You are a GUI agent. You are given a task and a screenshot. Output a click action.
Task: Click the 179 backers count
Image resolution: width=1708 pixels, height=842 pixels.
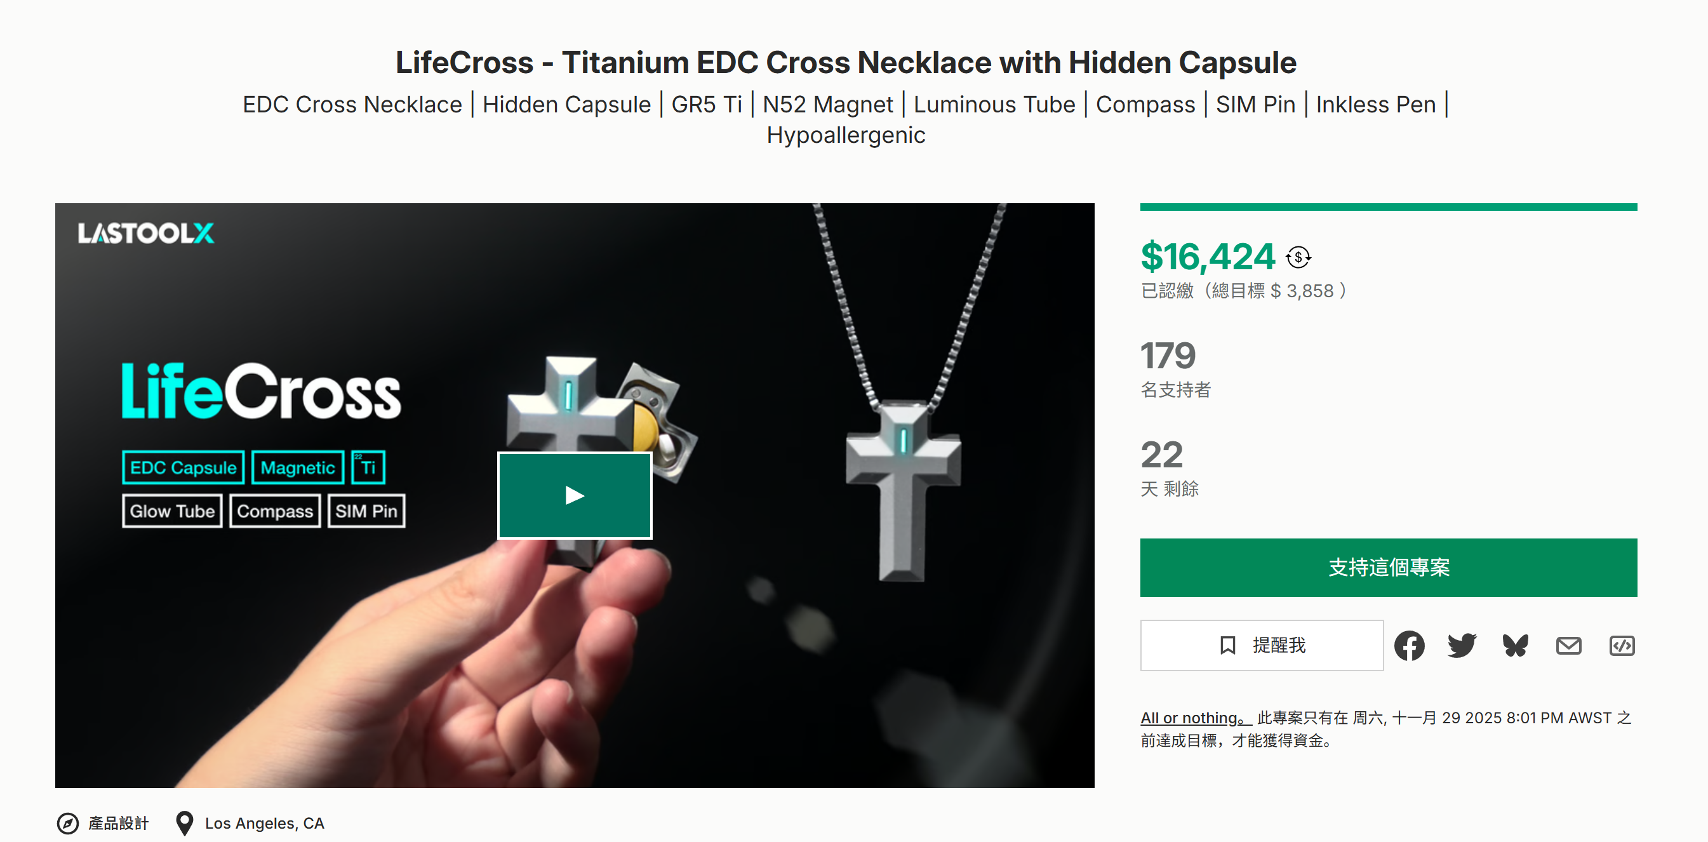1168,356
